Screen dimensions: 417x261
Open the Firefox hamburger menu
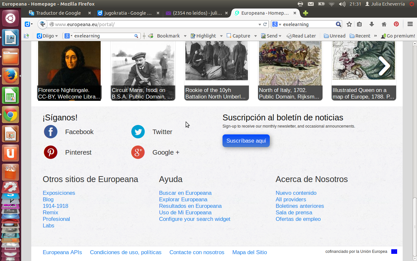click(x=410, y=24)
